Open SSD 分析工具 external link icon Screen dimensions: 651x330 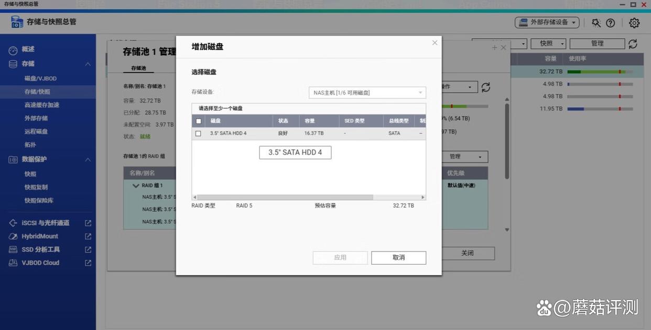pyautogui.click(x=88, y=250)
